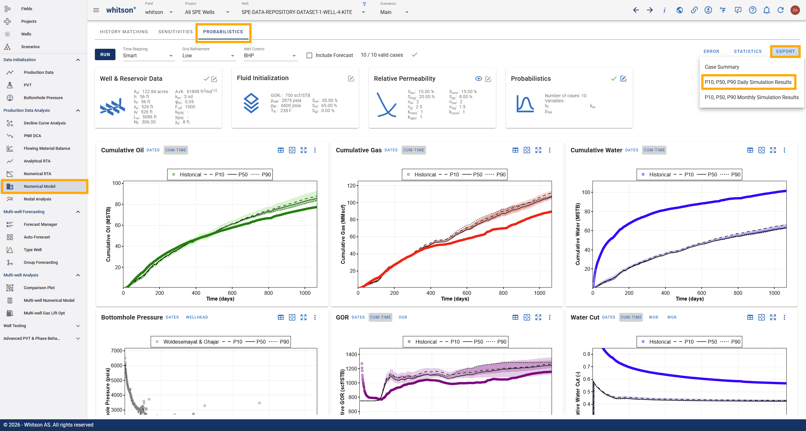The height and width of the screenshot is (431, 806).
Task: Open the Time Stepping dropdown
Action: click(148, 56)
